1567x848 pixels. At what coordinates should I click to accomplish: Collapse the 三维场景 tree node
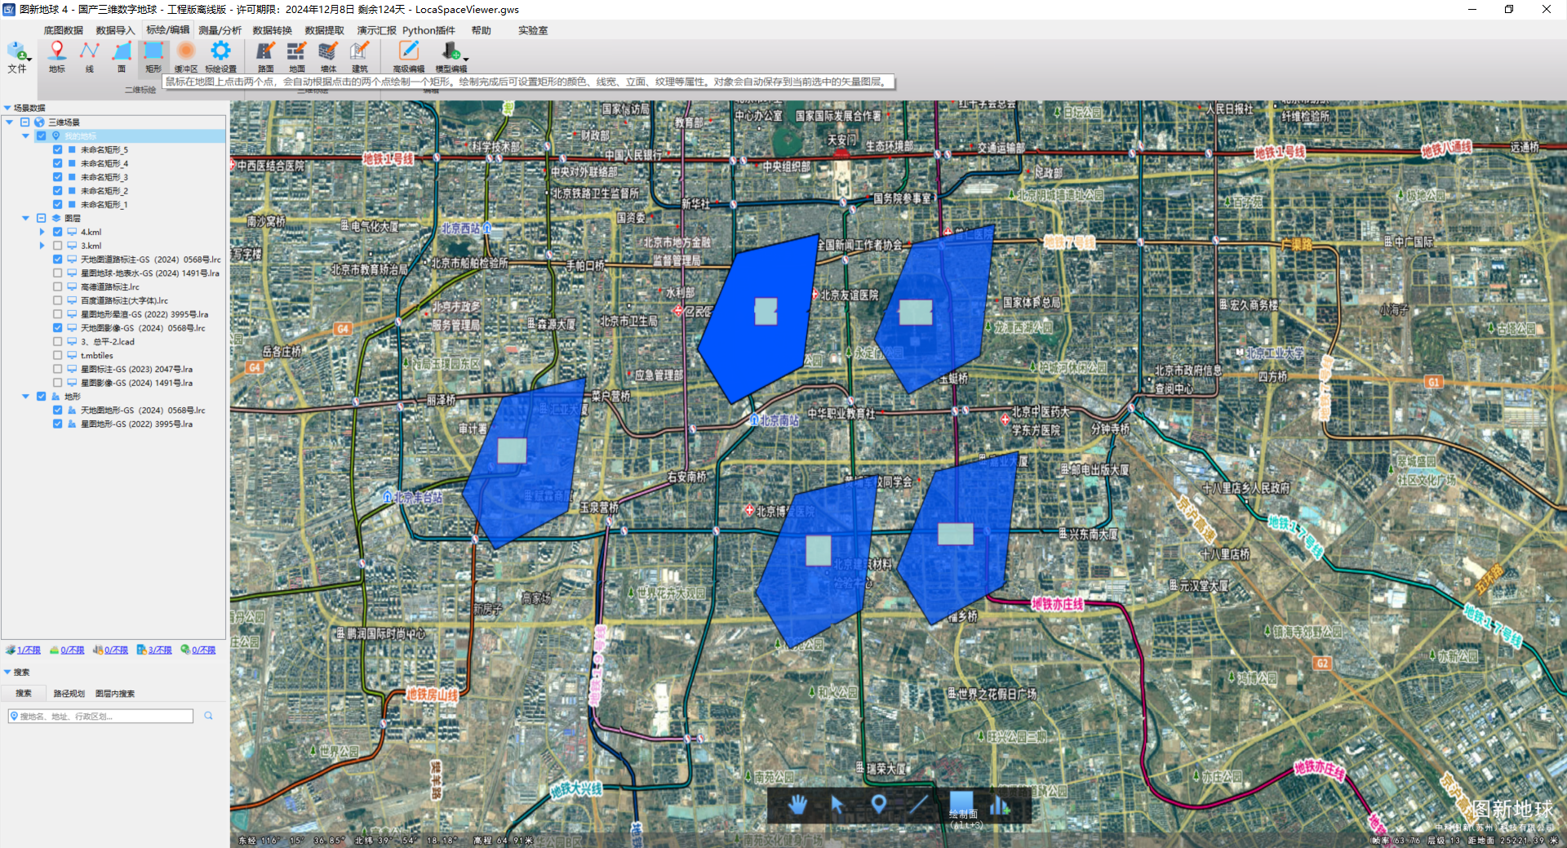10,122
